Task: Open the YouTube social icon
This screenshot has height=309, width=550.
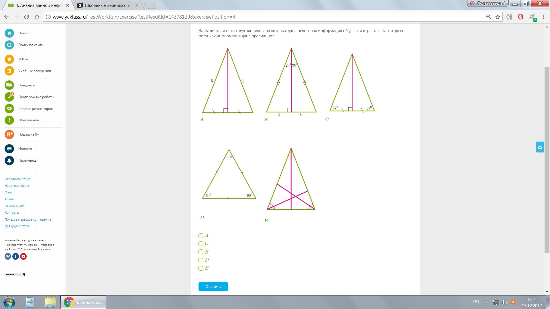Action: 23,256
